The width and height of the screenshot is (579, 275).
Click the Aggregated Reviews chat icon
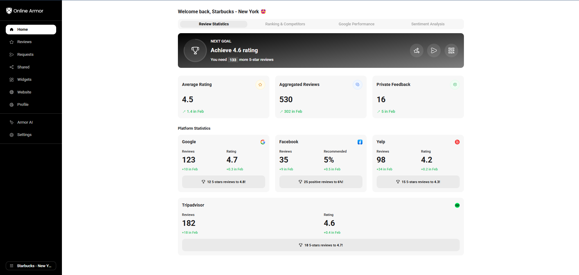357,85
